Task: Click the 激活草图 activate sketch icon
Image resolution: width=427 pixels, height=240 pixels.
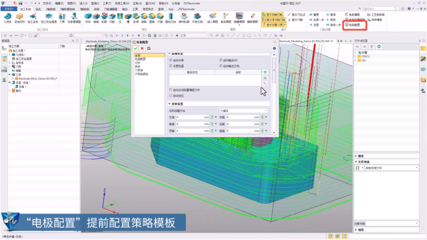Action: coord(226,18)
